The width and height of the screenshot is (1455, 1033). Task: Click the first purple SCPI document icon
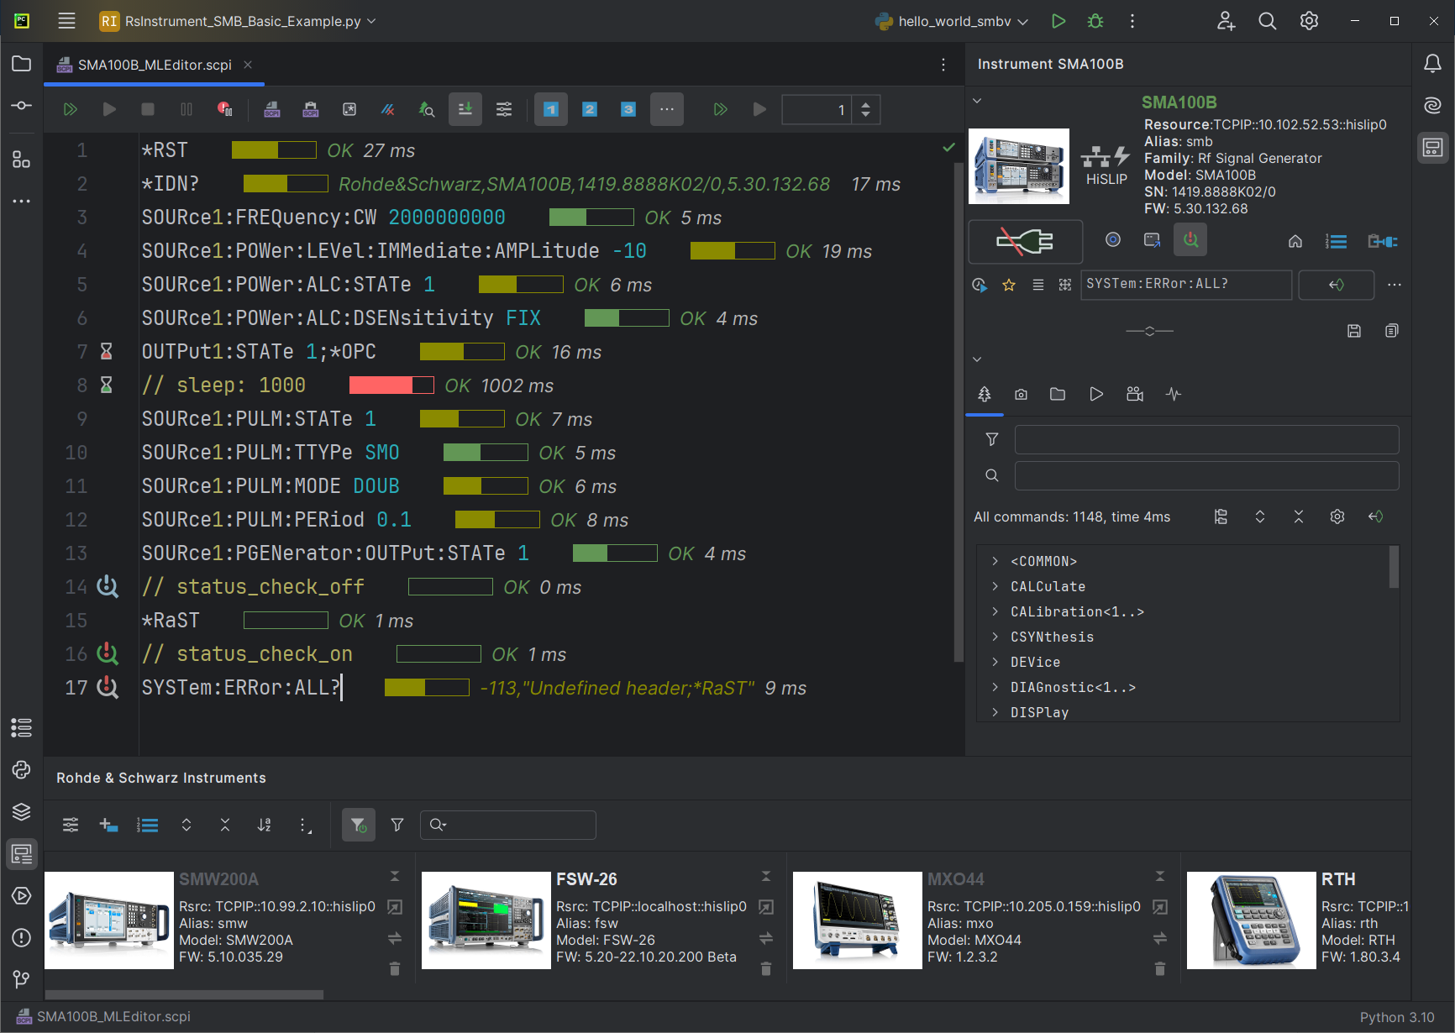click(272, 109)
